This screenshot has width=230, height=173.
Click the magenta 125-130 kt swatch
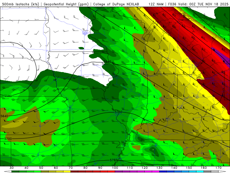click(156, 171)
